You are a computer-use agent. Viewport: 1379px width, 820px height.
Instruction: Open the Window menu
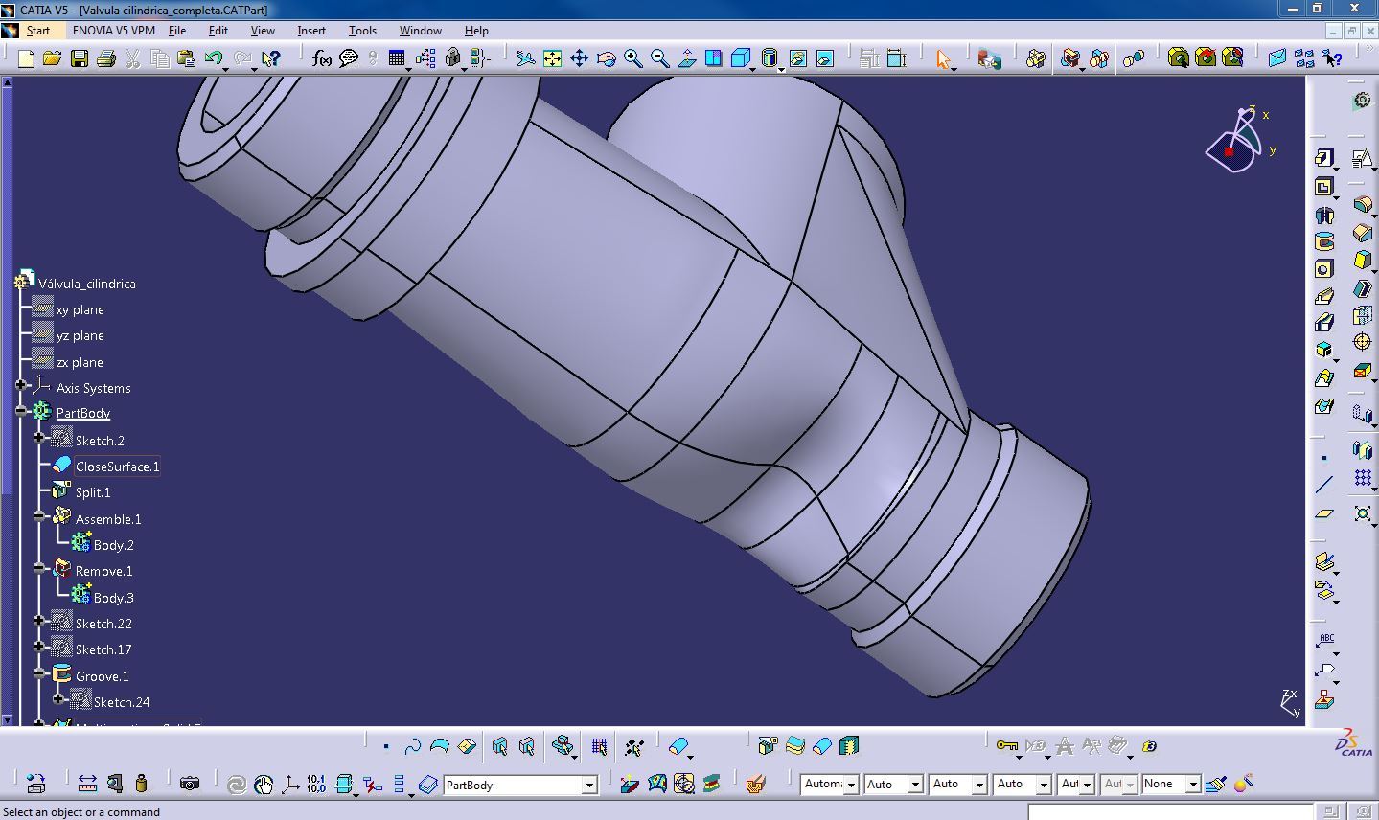(x=420, y=31)
